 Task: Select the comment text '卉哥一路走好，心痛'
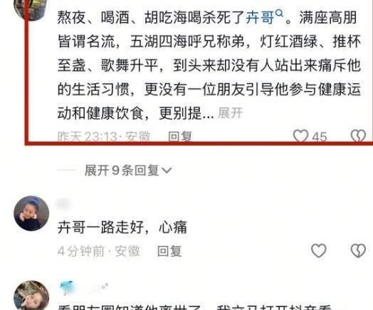click(x=122, y=228)
